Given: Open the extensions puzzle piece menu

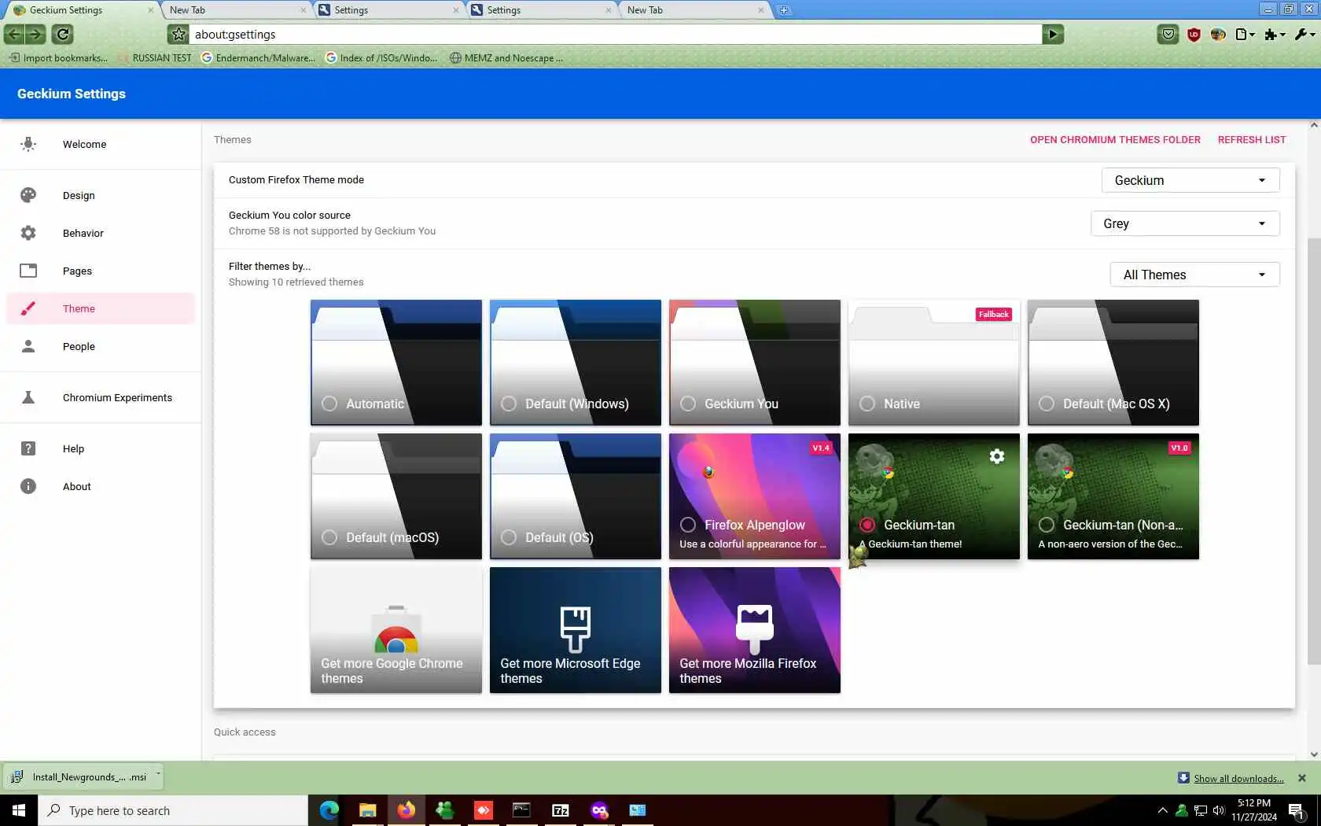Looking at the screenshot, I should coord(1275,34).
